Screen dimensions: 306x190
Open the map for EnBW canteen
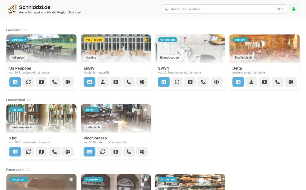(x=116, y=82)
